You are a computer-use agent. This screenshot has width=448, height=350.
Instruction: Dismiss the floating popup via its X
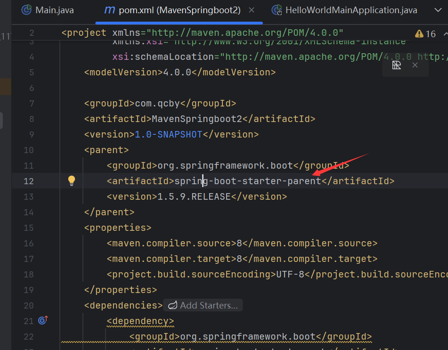pyautogui.click(x=415, y=65)
